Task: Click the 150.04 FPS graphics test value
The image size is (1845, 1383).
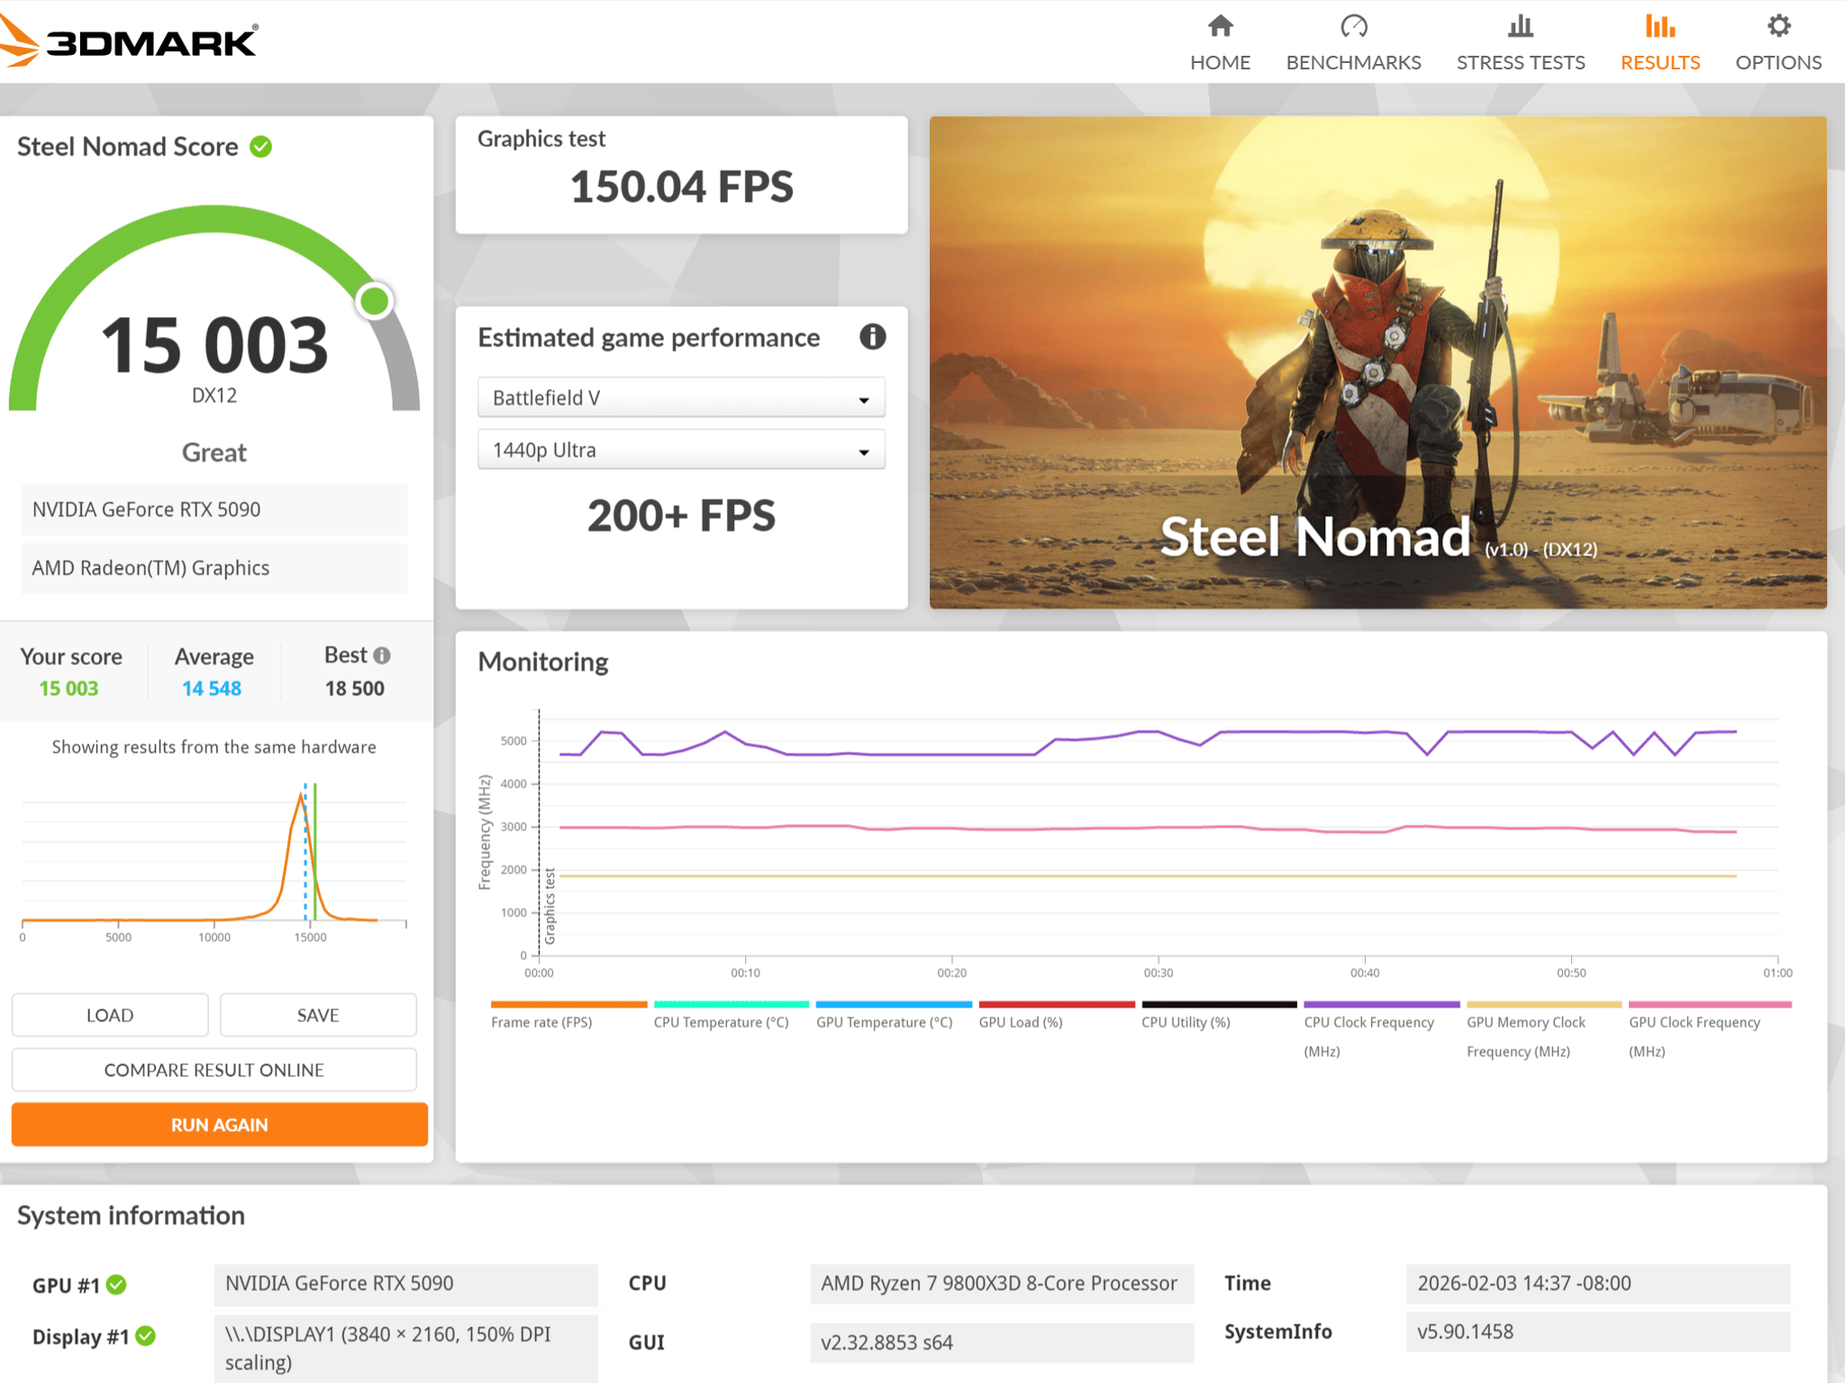Action: (x=681, y=187)
